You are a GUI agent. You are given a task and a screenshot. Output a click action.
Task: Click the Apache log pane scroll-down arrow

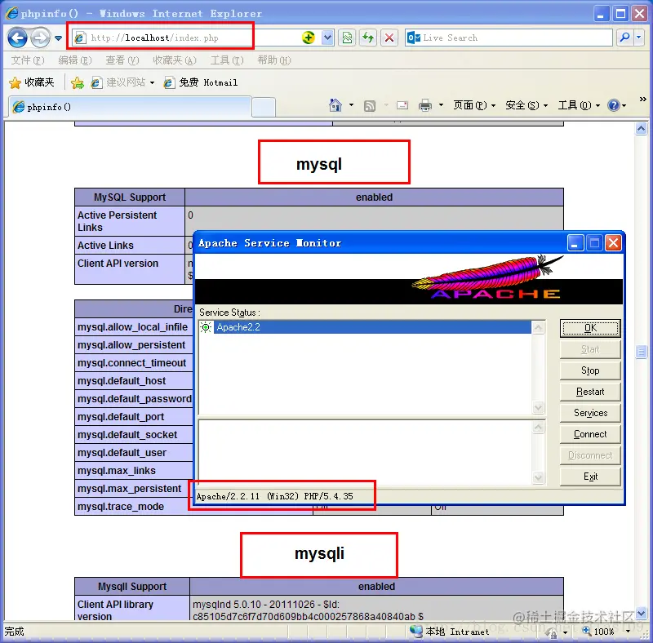(539, 477)
